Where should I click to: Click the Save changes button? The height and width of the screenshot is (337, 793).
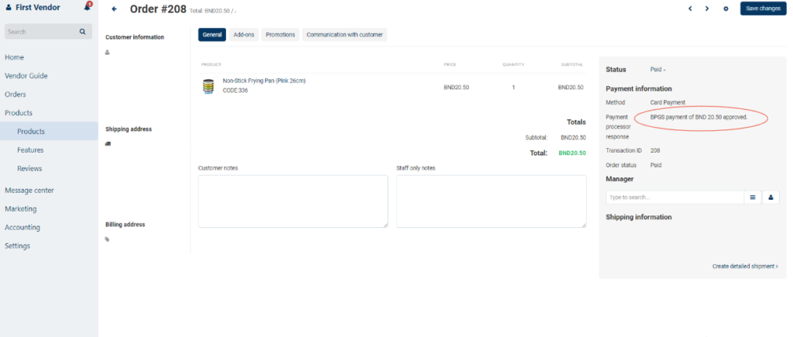(763, 9)
